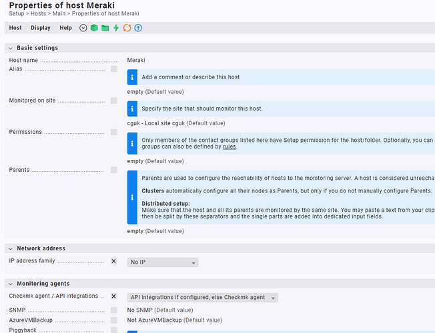Click the toolbar show-more chevron icon
This screenshot has height=333, width=435.
tap(83, 28)
